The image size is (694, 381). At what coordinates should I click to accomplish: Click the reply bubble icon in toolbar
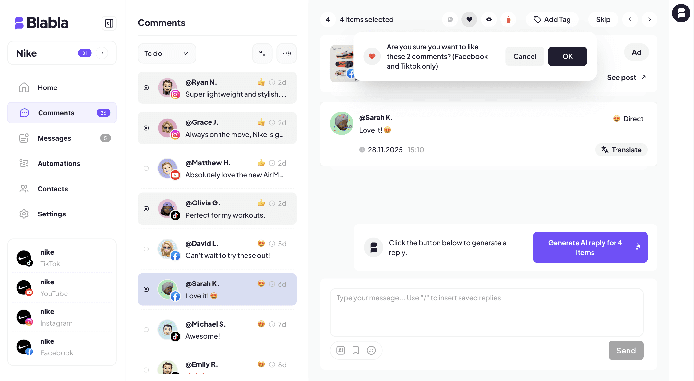click(450, 19)
